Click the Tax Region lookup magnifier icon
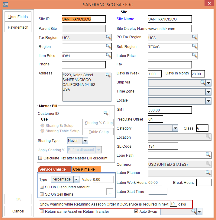The width and height of the screenshot is (216, 220). click(x=108, y=37)
